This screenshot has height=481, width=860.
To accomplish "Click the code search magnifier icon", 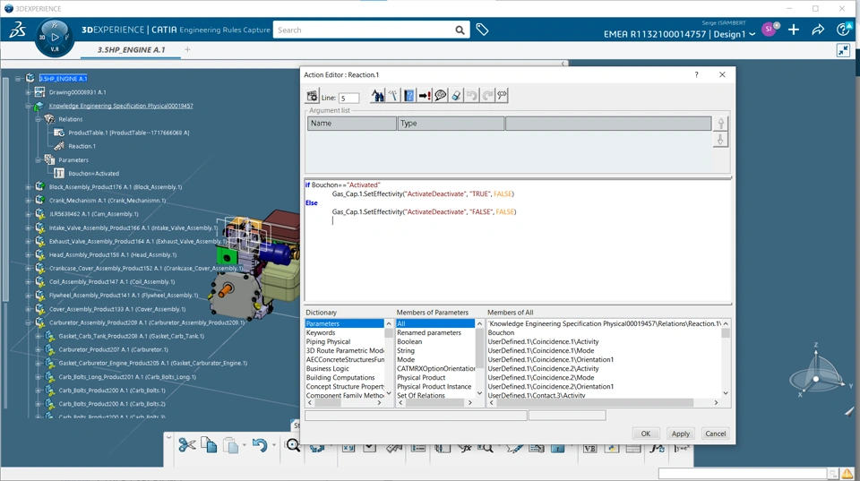I will pos(502,96).
